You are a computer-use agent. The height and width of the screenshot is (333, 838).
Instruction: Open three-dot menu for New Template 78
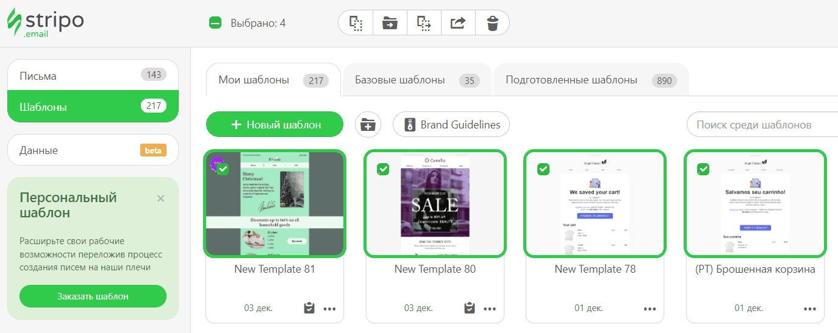tap(650, 309)
